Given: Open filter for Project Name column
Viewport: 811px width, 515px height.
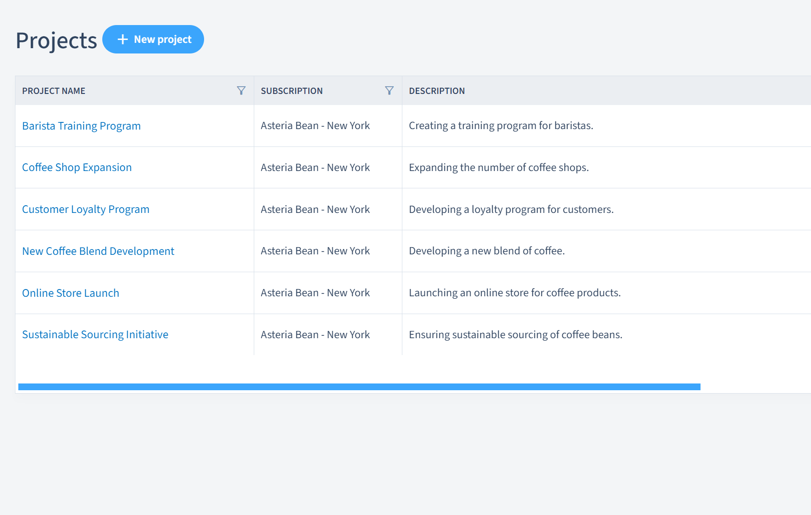Looking at the screenshot, I should coord(241,91).
